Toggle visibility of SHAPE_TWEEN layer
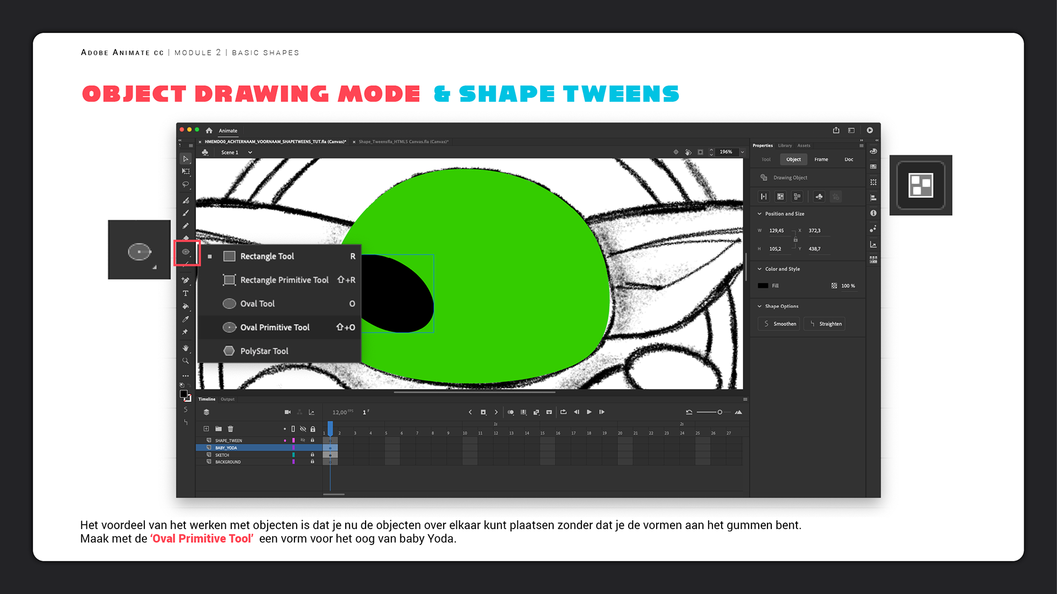1057x594 pixels. [303, 441]
